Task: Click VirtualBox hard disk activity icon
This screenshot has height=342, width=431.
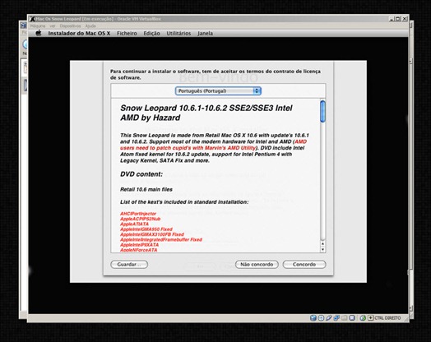Action: click(313, 318)
